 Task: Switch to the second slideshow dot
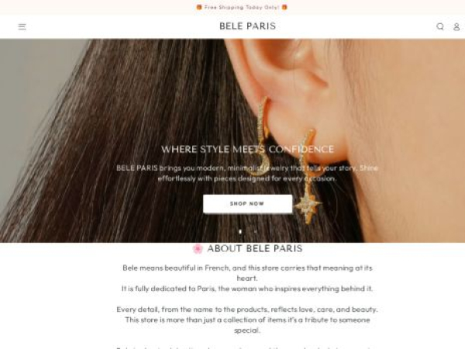tap(255, 231)
